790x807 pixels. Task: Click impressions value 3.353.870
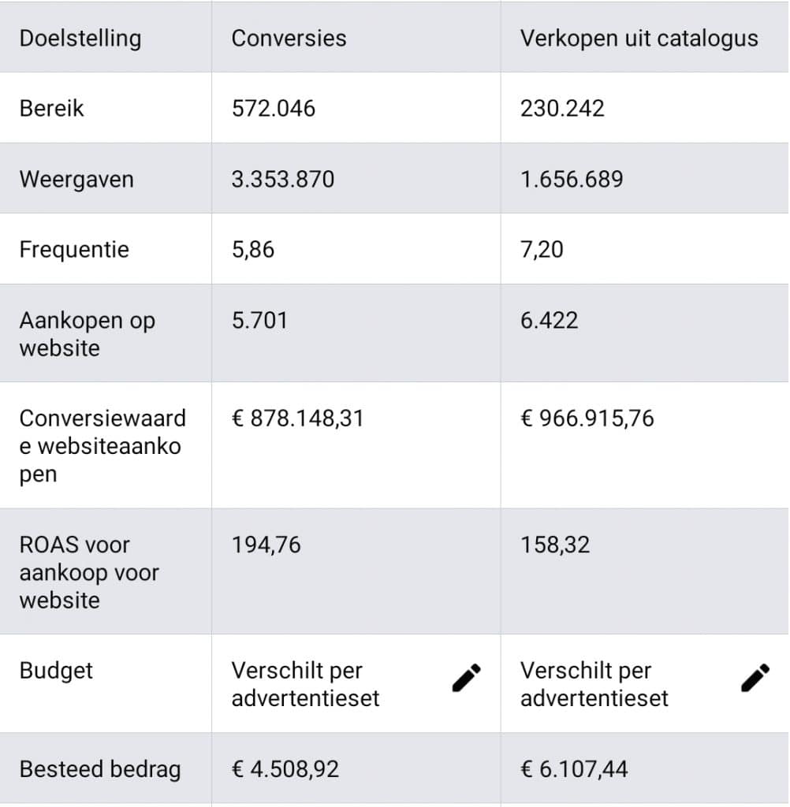283,179
